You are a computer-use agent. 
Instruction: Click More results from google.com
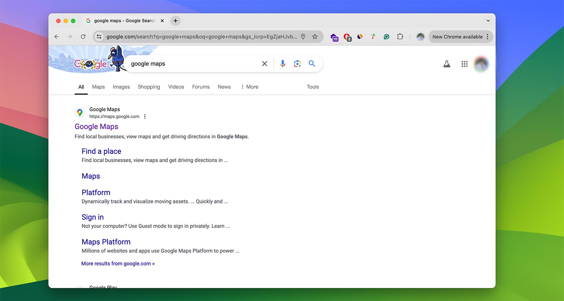[x=118, y=263]
